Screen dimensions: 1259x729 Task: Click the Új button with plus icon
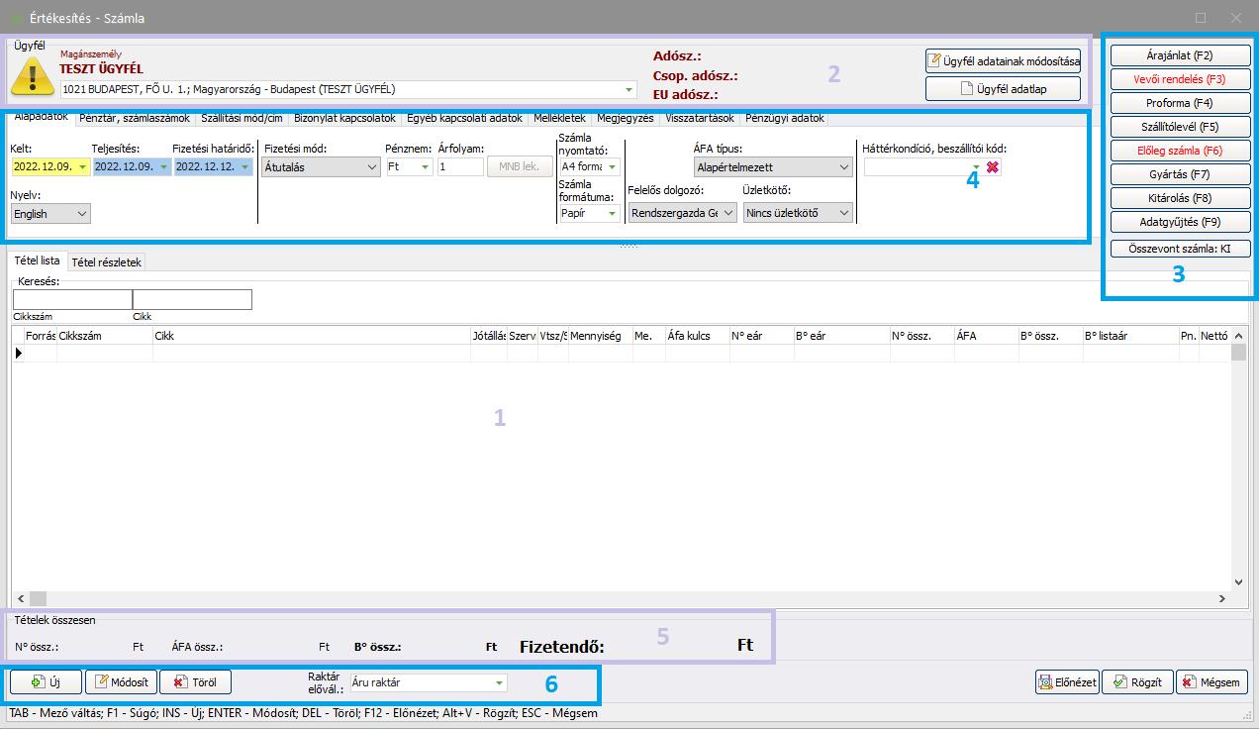click(x=46, y=681)
